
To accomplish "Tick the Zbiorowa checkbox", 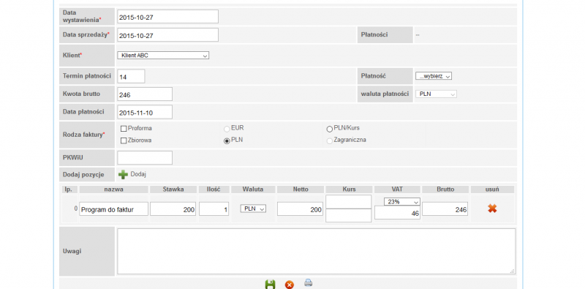I will (124, 140).
